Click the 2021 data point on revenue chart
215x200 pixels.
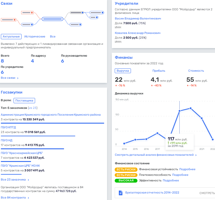pos(201,118)
